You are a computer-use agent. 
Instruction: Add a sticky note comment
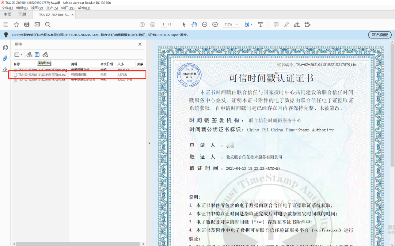[x=276, y=24]
